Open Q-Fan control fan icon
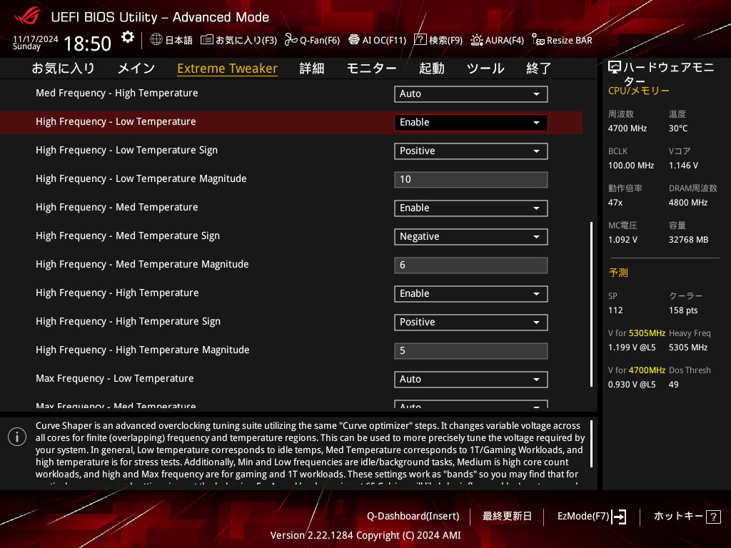Screen dimensions: 731x548 (291, 40)
